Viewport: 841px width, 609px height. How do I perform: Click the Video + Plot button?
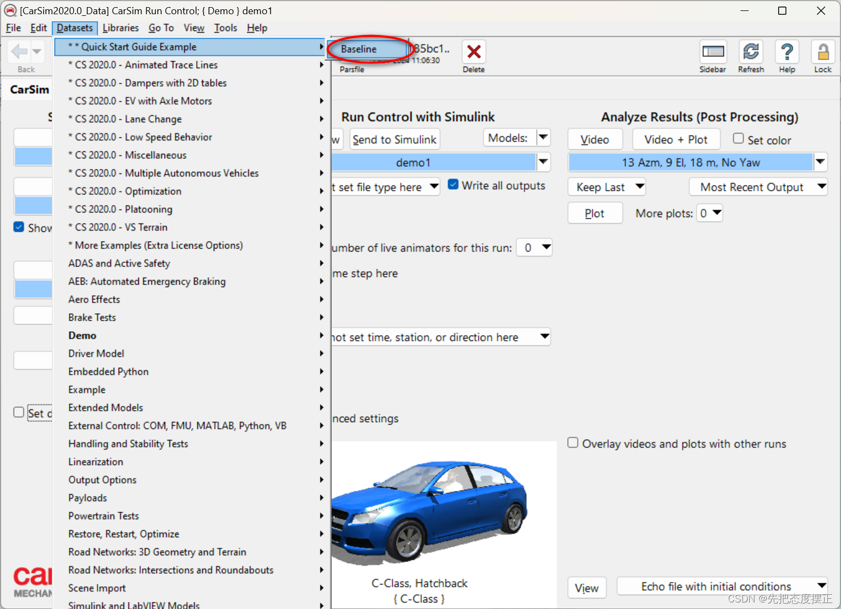tap(676, 139)
